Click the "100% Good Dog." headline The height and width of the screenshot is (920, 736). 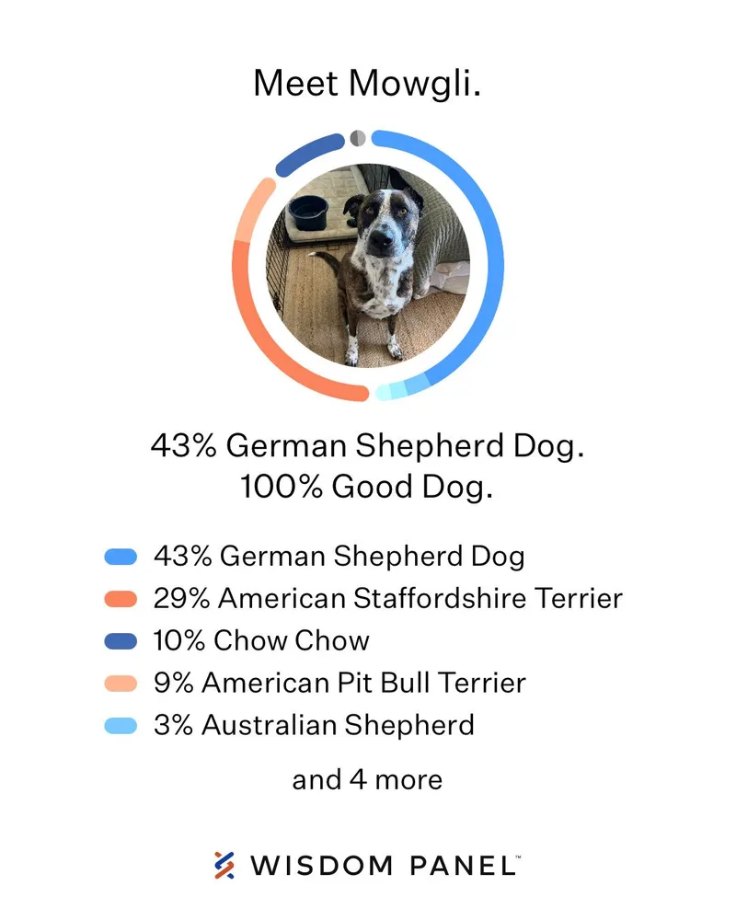[368, 488]
